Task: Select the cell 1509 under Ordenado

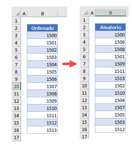Action: pyautogui.click(x=43, y=101)
